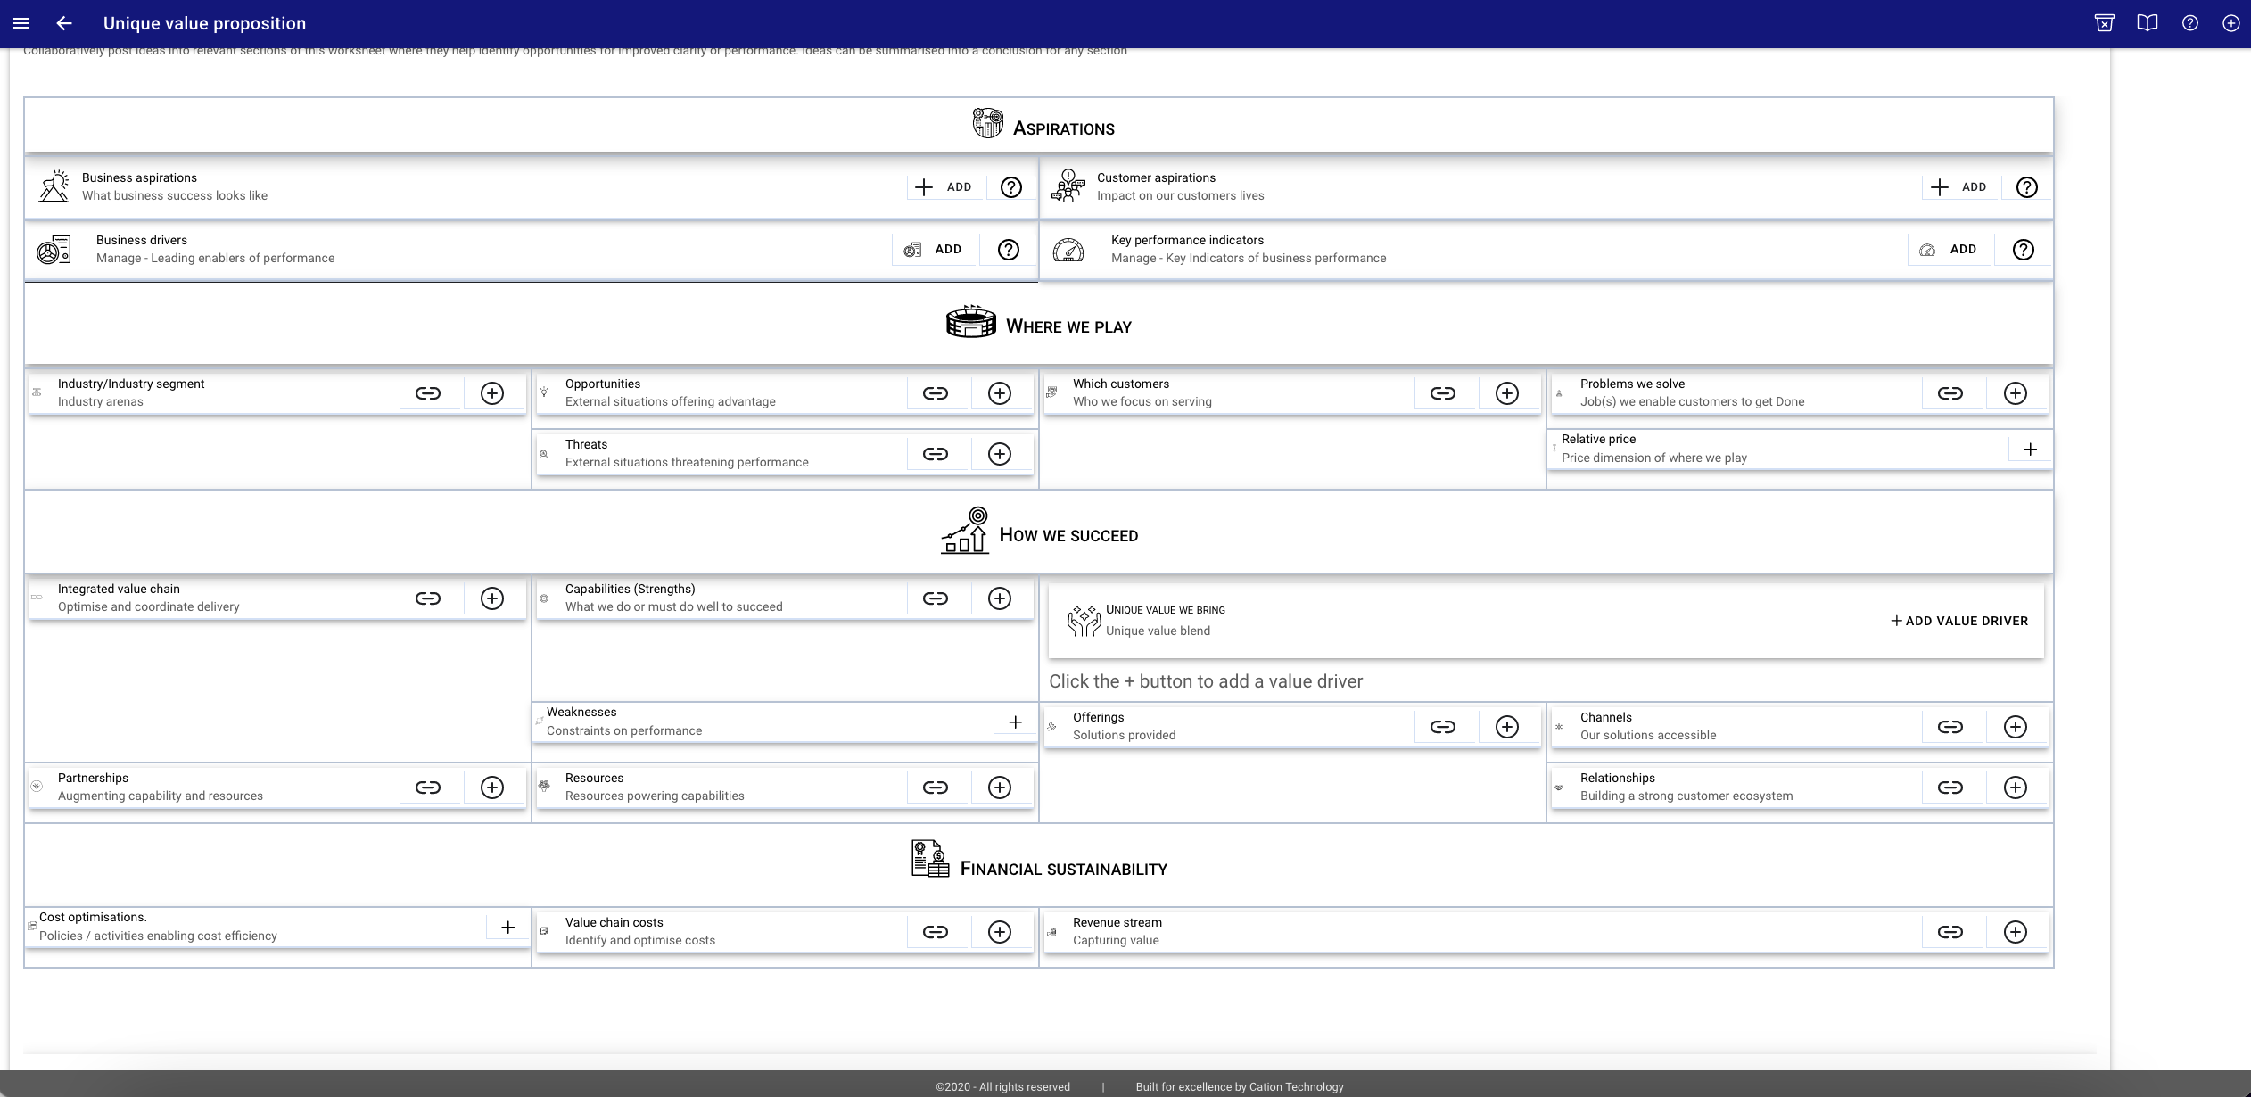
Task: Click ADD for Key performance indicators
Action: pyautogui.click(x=1949, y=250)
